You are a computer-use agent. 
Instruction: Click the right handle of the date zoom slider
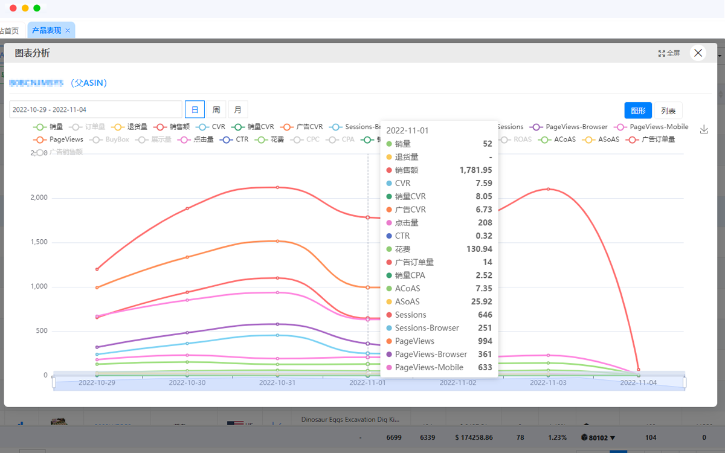pyautogui.click(x=685, y=382)
